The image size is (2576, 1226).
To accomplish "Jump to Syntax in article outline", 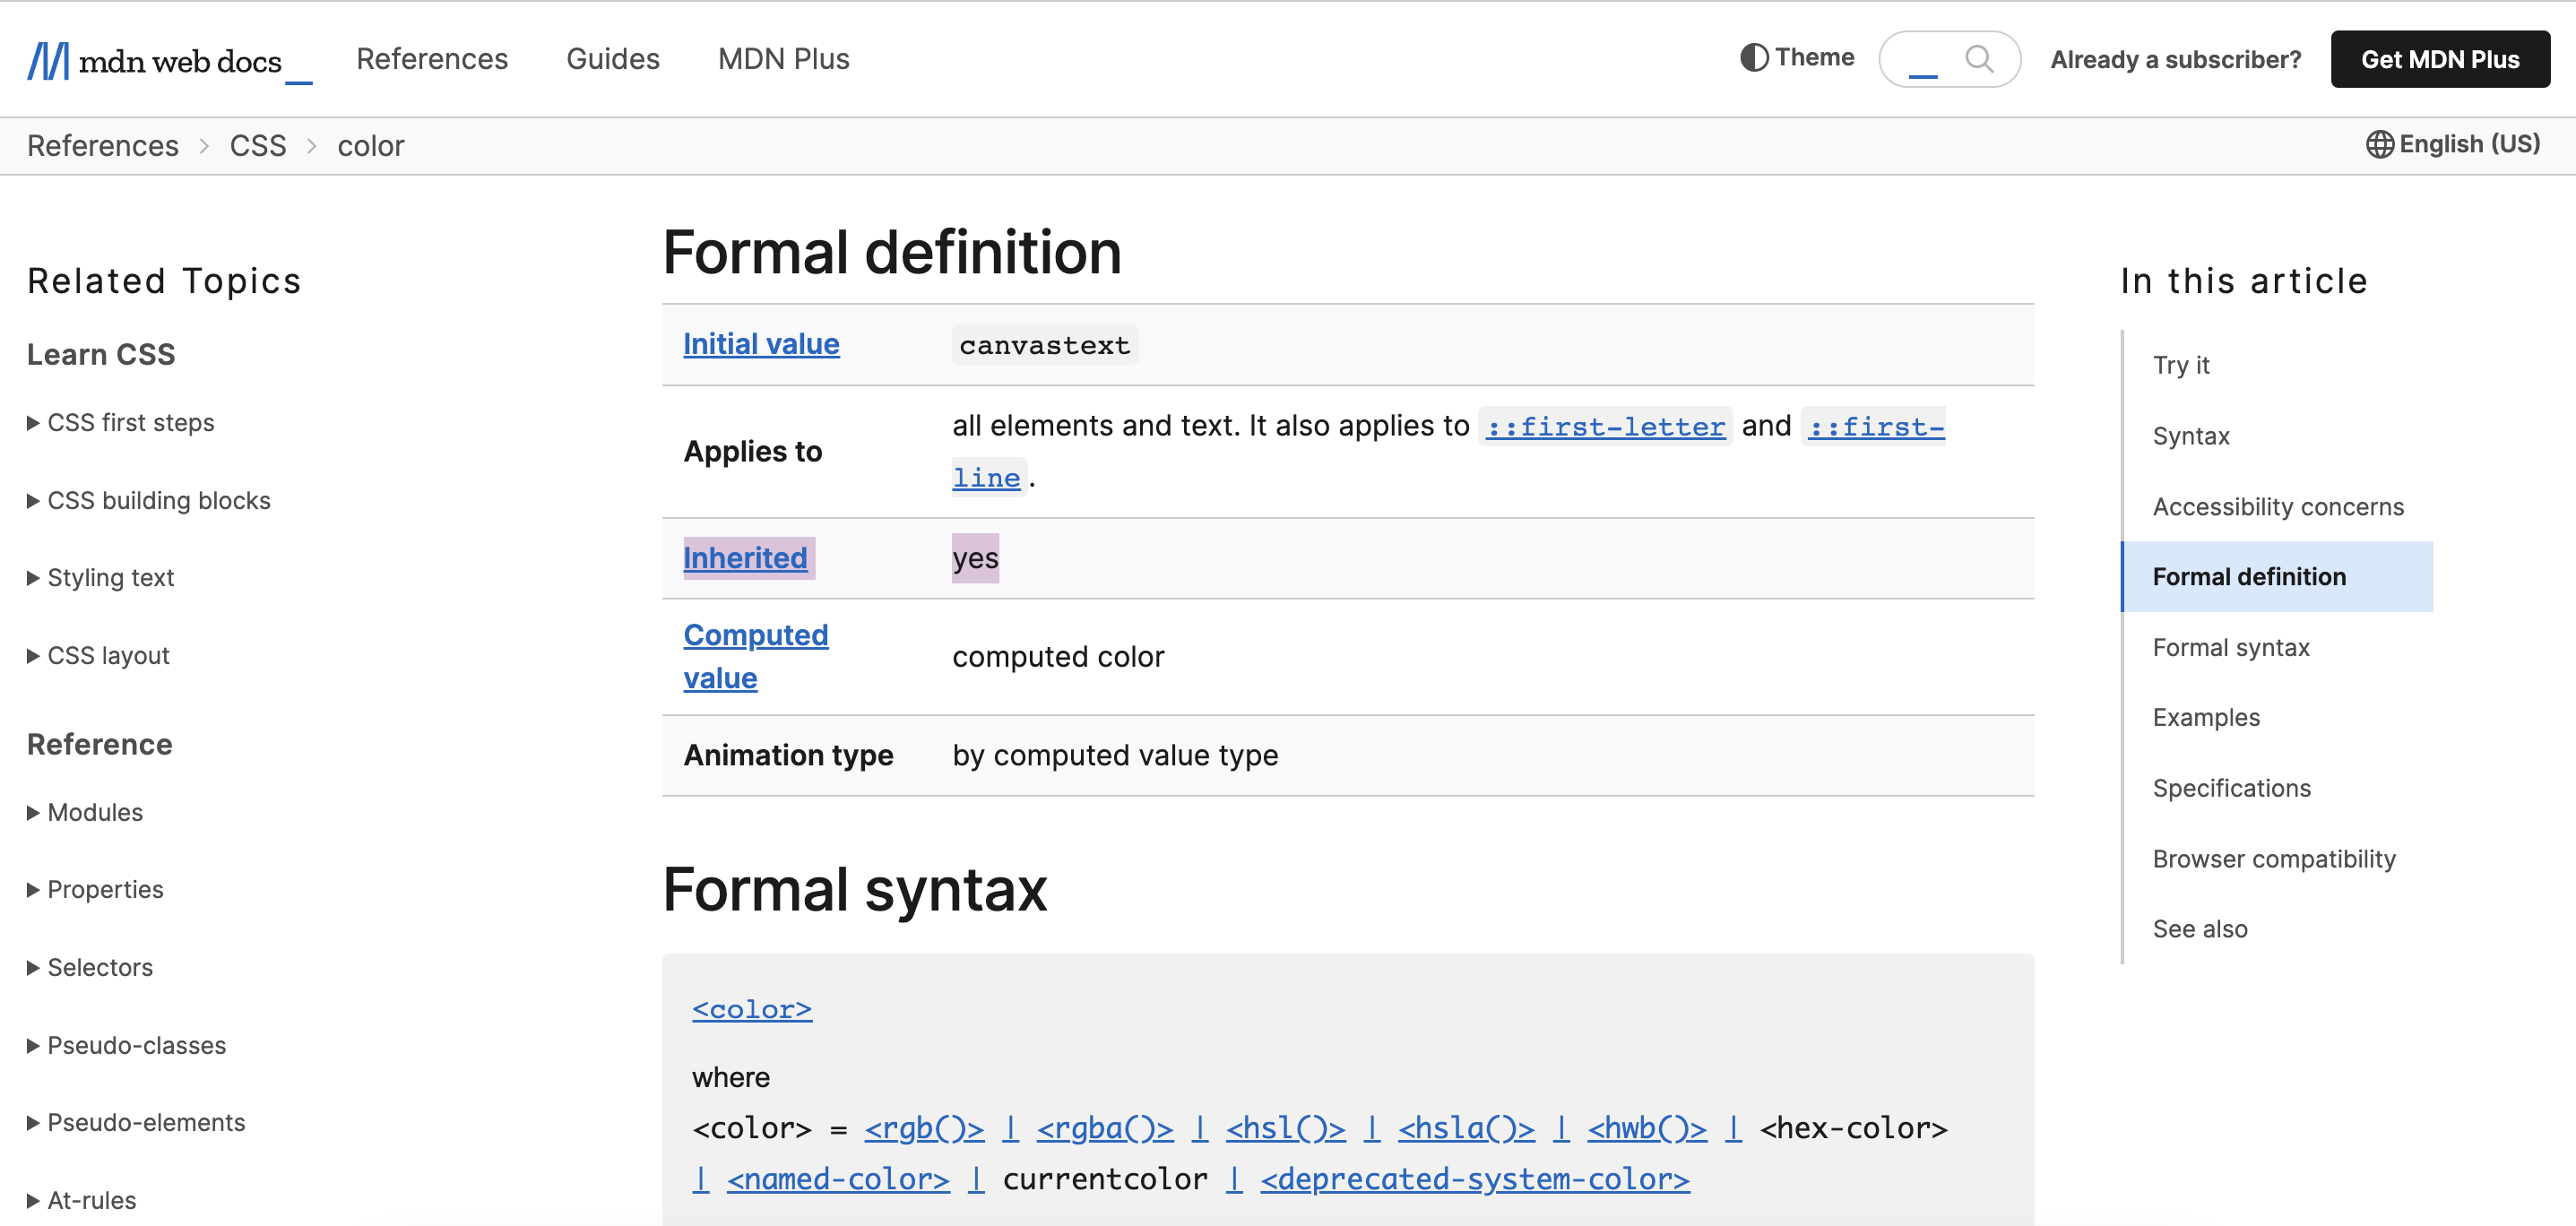I will 2191,436.
